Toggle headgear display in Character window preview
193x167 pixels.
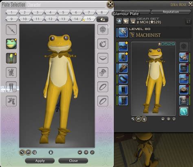pos(138,119)
